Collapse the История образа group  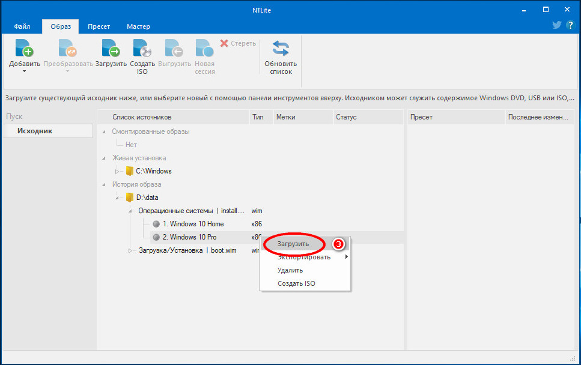point(104,184)
